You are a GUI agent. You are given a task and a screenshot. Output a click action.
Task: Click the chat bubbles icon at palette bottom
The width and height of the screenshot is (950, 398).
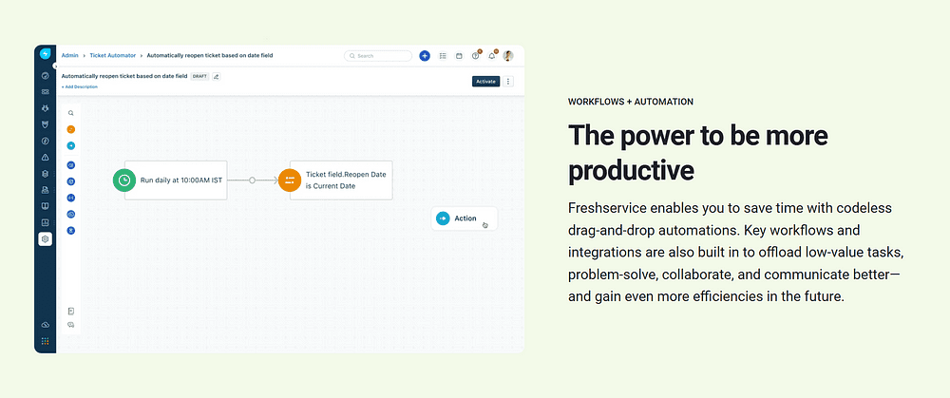(x=71, y=325)
